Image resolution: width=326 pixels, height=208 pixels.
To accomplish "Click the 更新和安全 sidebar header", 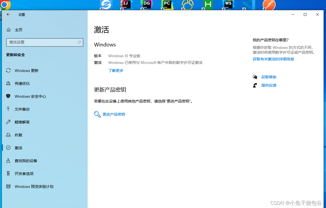I will (16, 55).
